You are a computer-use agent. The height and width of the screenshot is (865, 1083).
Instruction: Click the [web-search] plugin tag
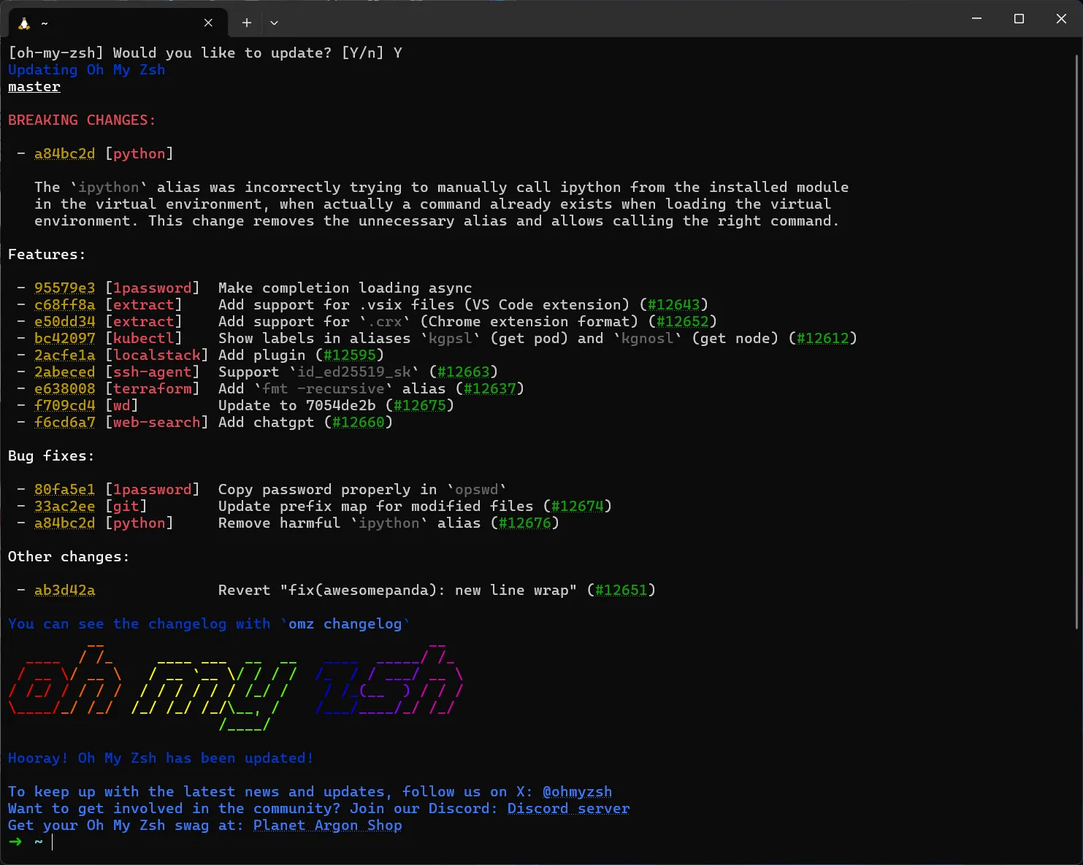pyautogui.click(x=156, y=422)
